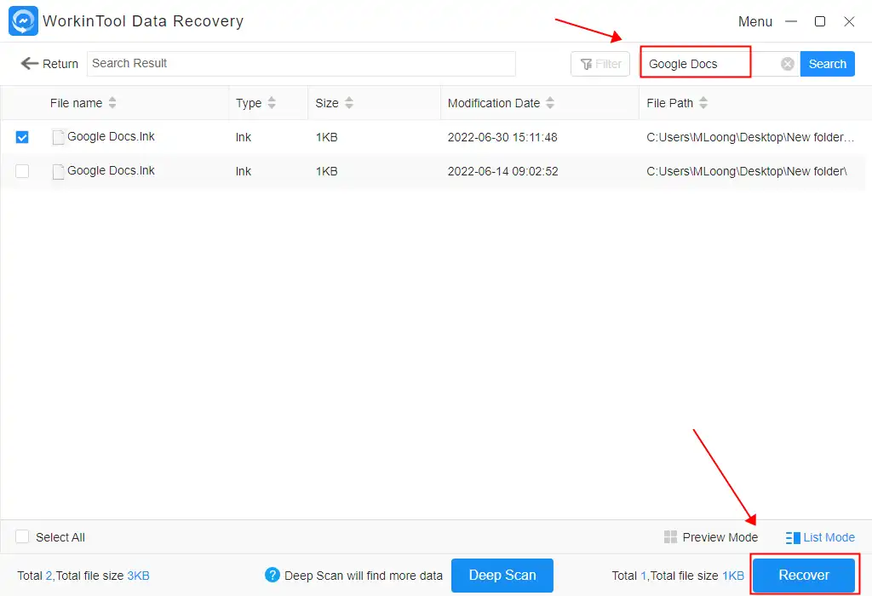Click the List Mode icon

[793, 537]
